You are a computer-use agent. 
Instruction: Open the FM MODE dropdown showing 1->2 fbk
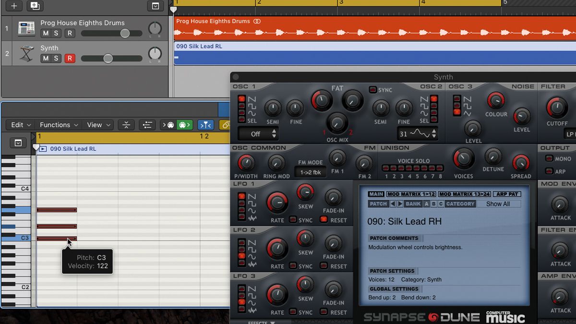click(x=310, y=171)
